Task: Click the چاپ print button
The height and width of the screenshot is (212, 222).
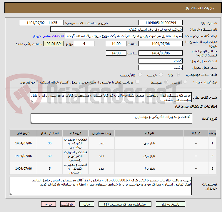Action: pyautogui.click(x=87, y=204)
